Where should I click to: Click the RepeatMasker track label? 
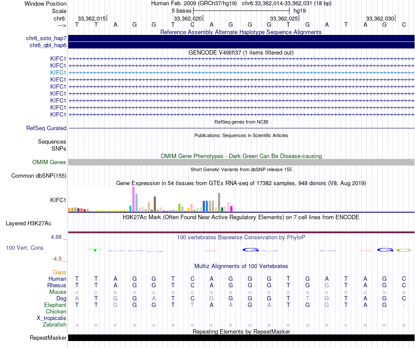pos(48,338)
